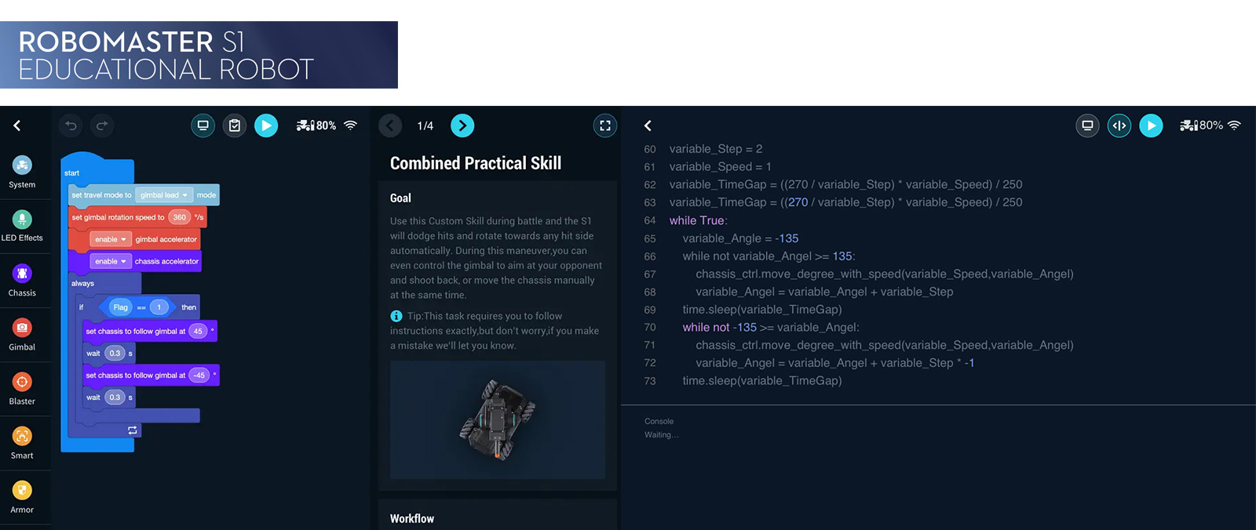Viewport: 1256px width, 530px height.
Task: Select the Flag variable block
Action: click(120, 307)
